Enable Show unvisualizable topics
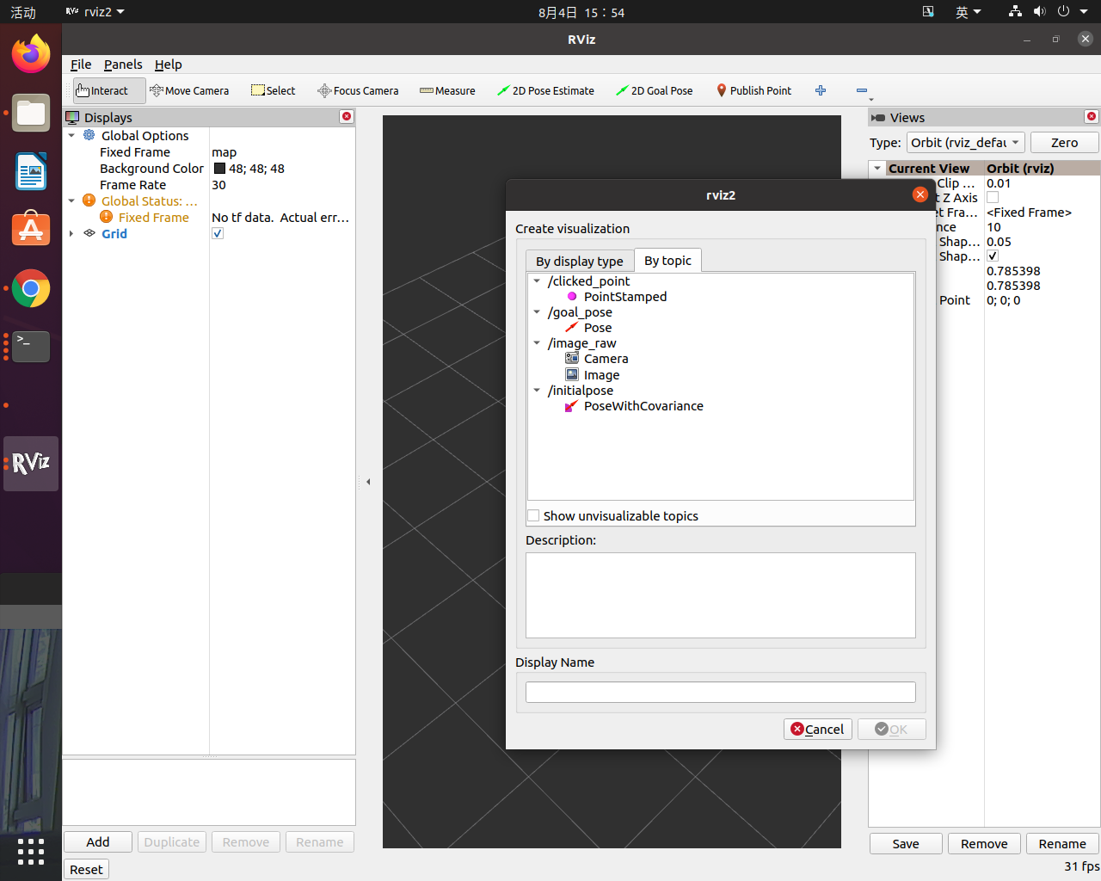 [x=533, y=515]
